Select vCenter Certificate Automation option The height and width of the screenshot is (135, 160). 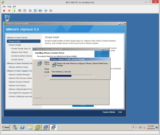[20, 96]
